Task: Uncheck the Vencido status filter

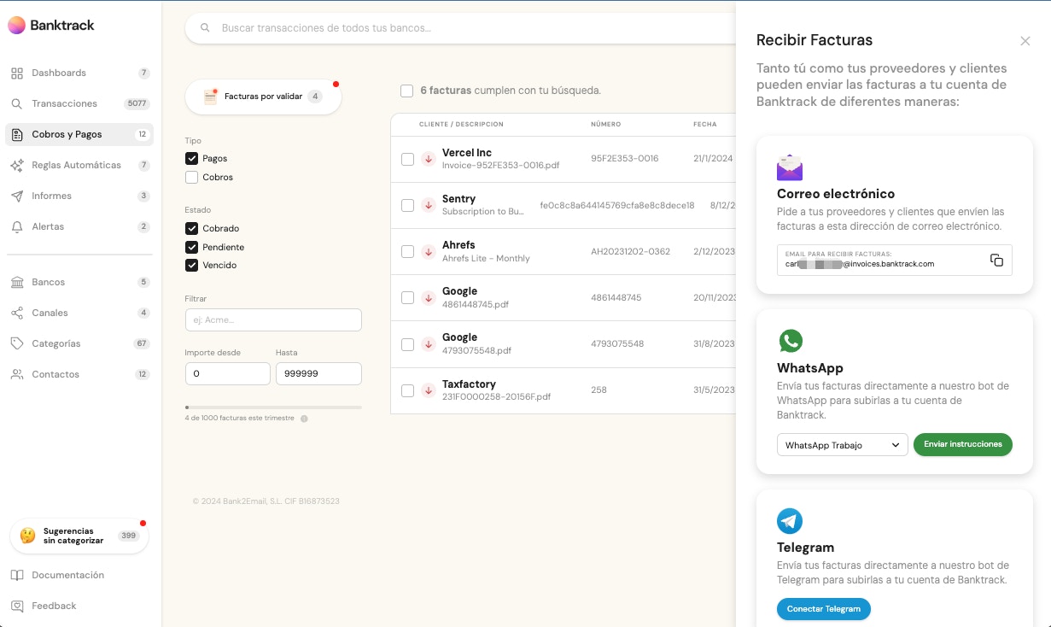Action: point(192,266)
